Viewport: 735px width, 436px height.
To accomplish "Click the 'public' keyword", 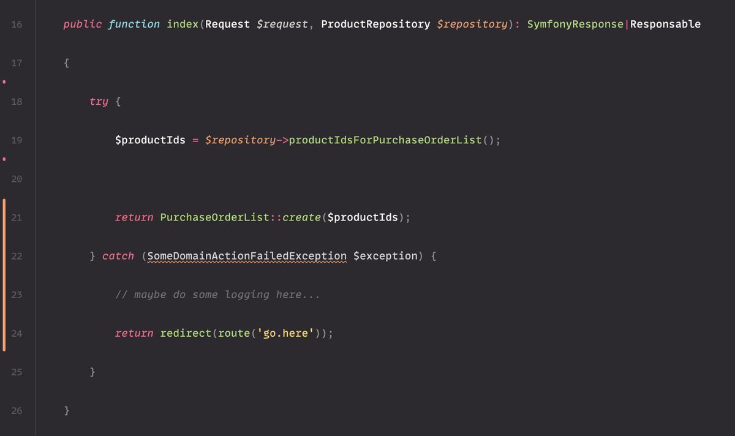I will point(83,24).
